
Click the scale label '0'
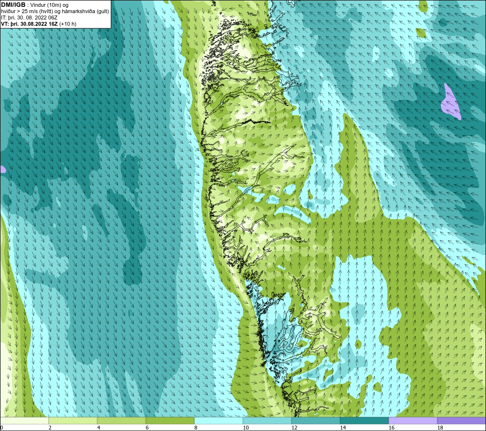1,428
